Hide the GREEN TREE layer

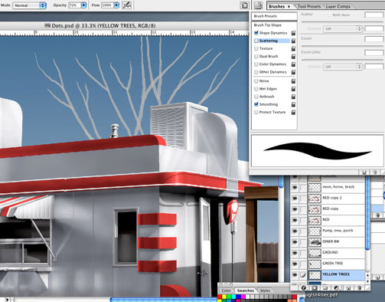click(295, 264)
